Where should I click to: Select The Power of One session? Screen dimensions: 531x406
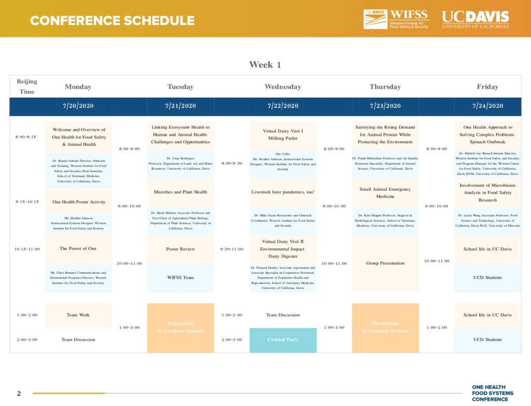coord(78,248)
